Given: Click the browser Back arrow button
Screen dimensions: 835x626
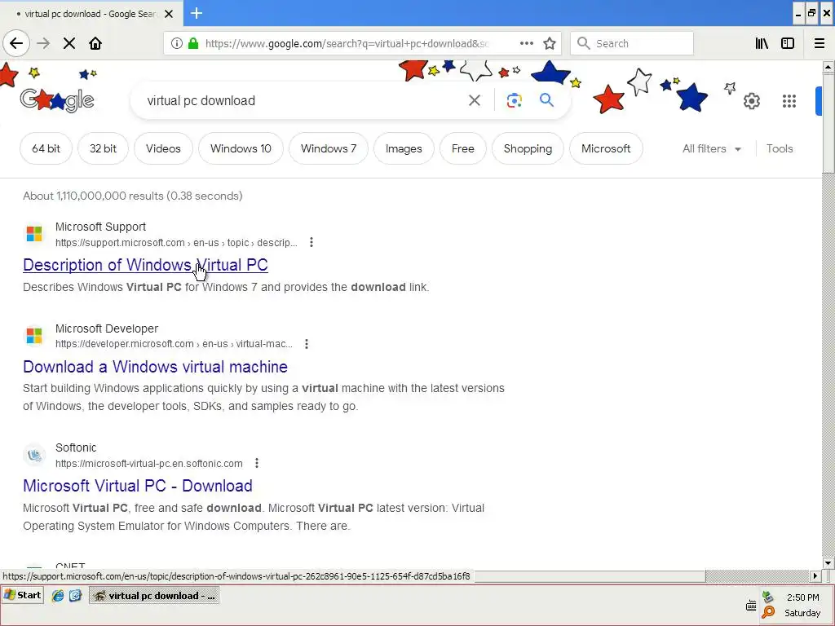Looking at the screenshot, I should coord(16,43).
